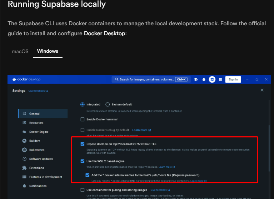
Task: Click external-link icon after docker.internal Learn more
Action: click(x=205, y=181)
